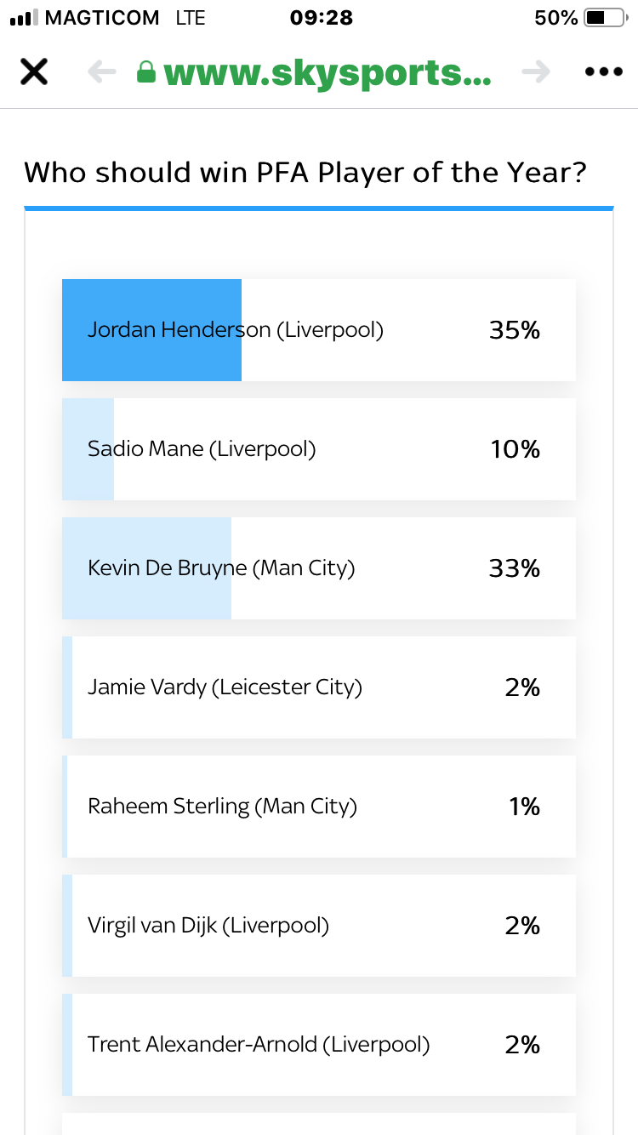Tap the 33% result for De Bruyne

(x=515, y=568)
